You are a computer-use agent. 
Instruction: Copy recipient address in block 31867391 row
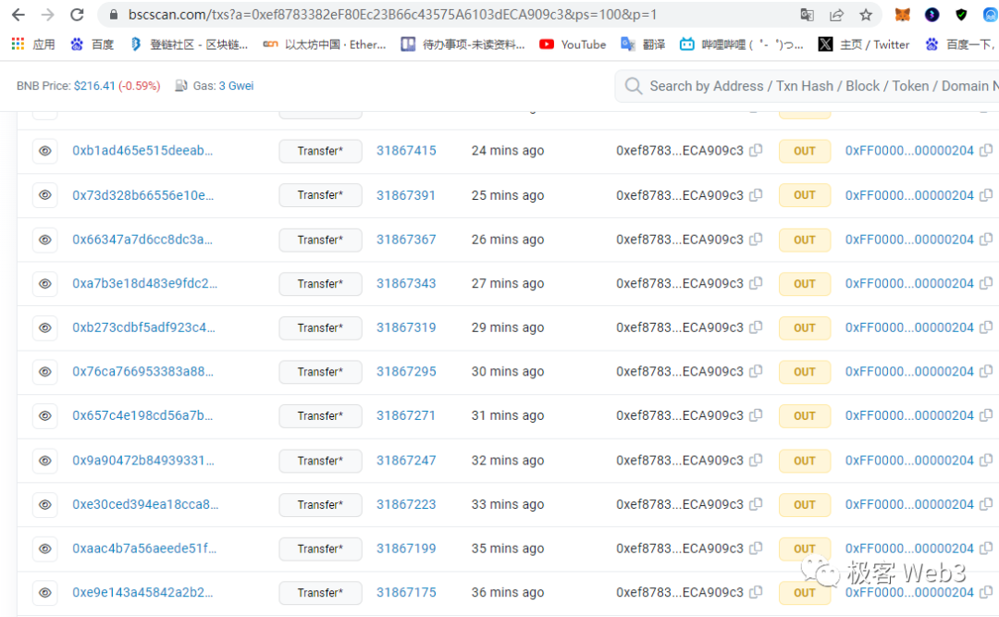(x=986, y=195)
